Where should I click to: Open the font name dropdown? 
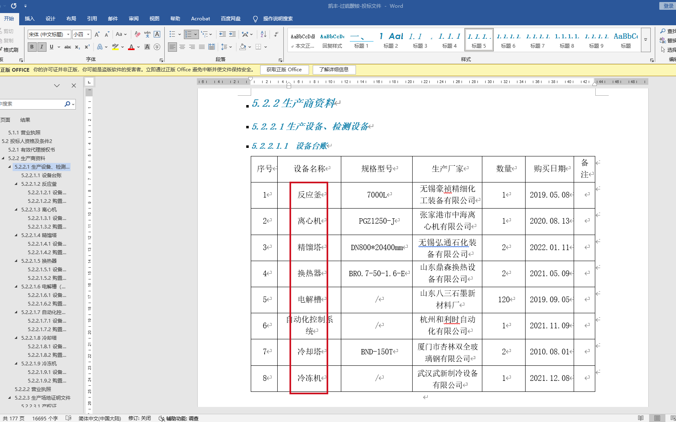click(x=68, y=35)
